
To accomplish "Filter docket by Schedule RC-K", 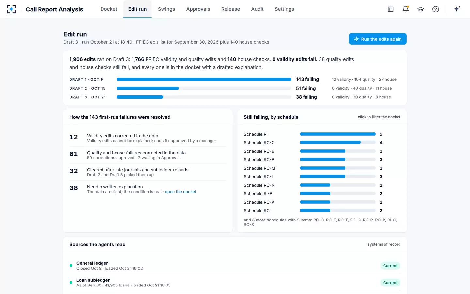I will [x=322, y=202].
